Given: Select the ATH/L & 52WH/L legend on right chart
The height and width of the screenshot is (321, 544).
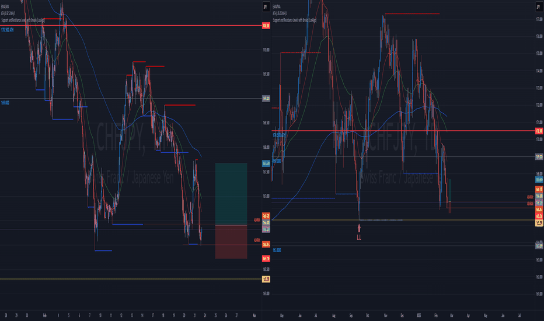Looking at the screenshot, I should (x=280, y=13).
